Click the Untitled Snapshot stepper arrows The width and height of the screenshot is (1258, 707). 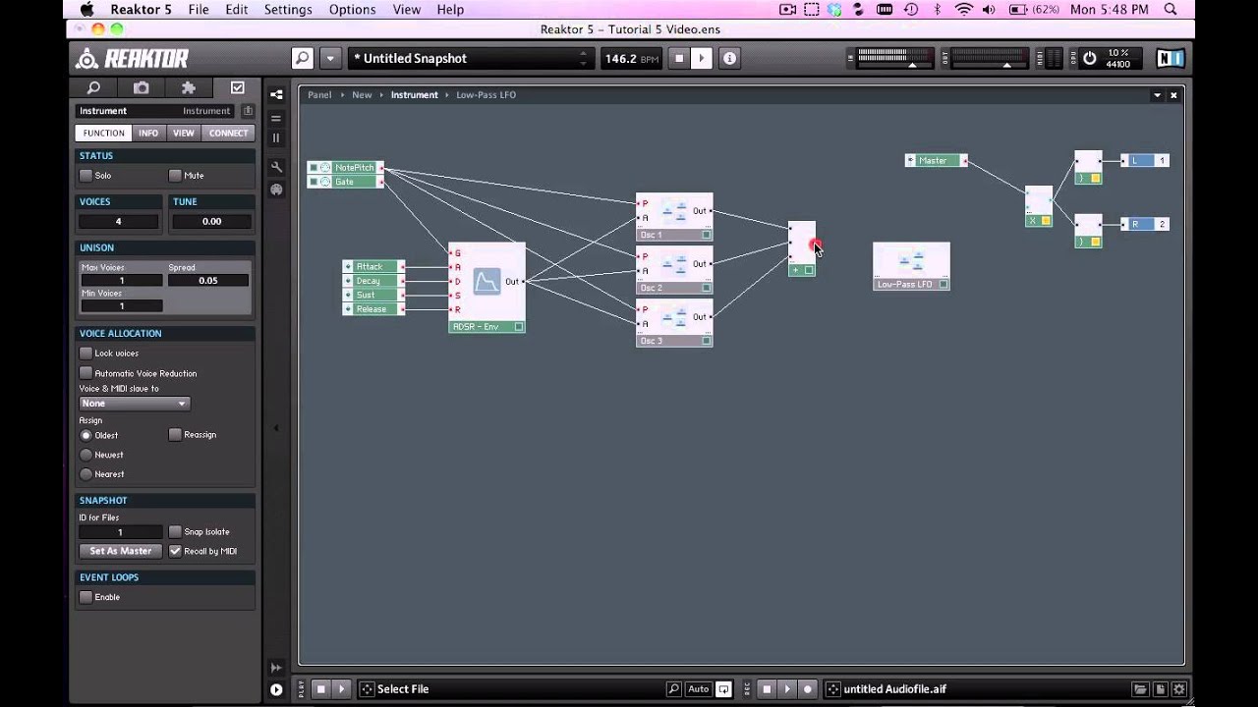click(x=583, y=58)
